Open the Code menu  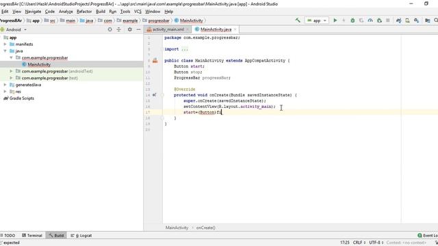click(50, 12)
